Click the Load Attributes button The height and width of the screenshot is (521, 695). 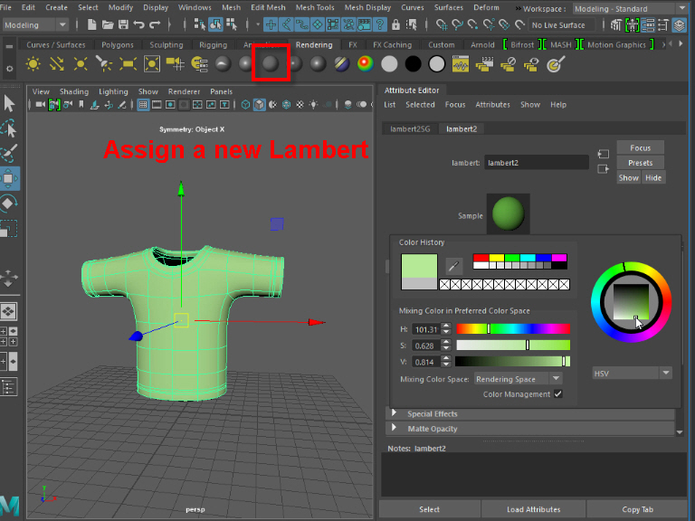coord(533,509)
